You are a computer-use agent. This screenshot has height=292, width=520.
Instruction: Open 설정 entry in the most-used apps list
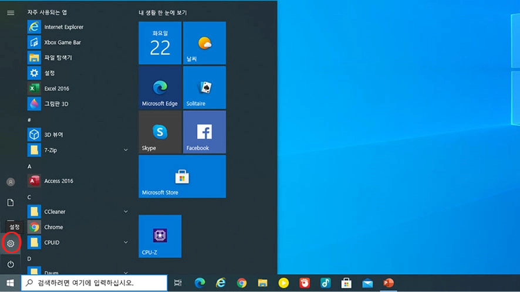[78, 73]
